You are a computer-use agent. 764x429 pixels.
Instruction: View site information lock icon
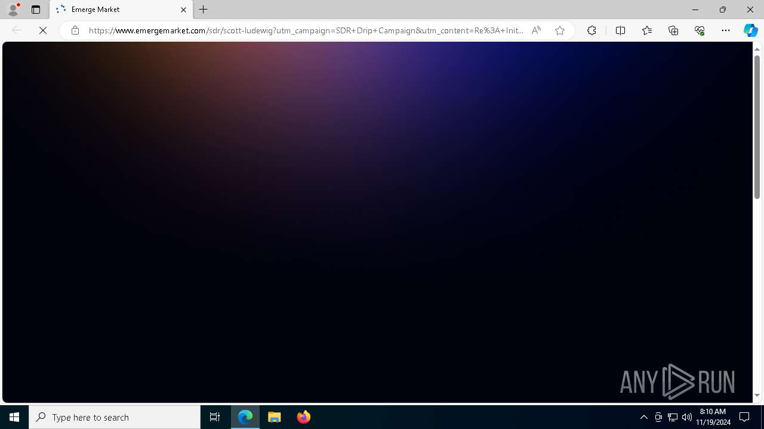click(75, 30)
